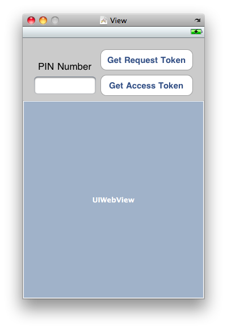Focus the empty PIN Number text field
This screenshot has height=330, width=227.
(x=65, y=85)
